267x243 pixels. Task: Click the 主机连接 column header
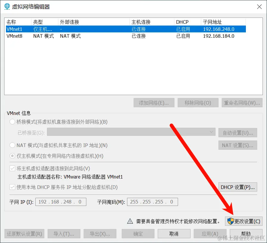click(x=152, y=22)
